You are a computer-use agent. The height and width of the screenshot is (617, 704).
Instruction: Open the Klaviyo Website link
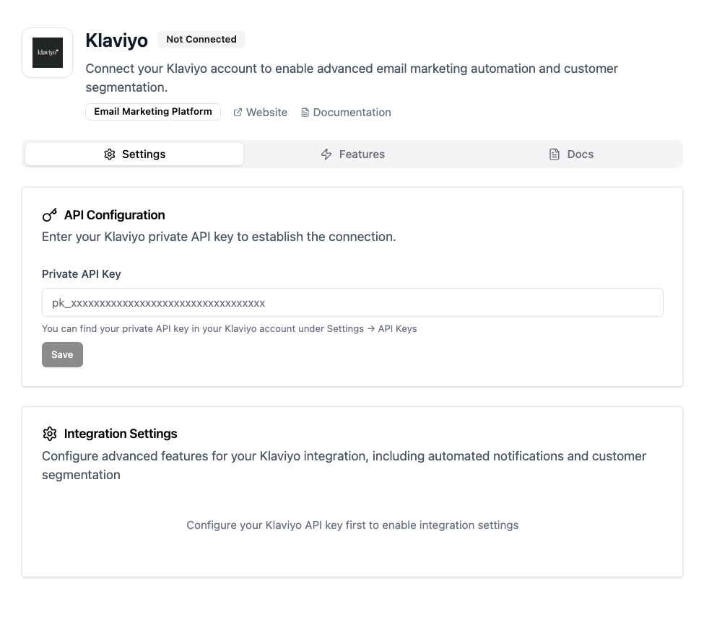point(266,113)
